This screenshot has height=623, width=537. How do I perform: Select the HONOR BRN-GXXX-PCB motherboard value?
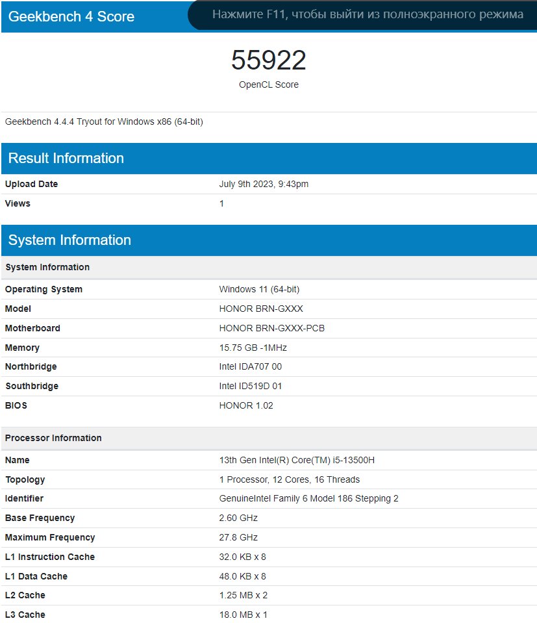[x=272, y=328]
